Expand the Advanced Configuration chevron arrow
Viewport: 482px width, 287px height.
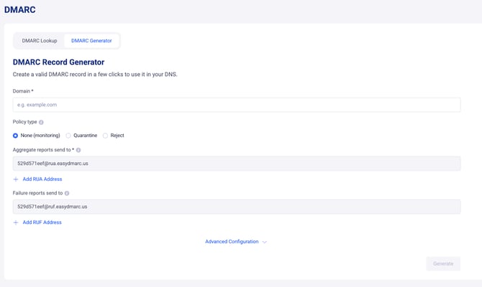point(265,243)
